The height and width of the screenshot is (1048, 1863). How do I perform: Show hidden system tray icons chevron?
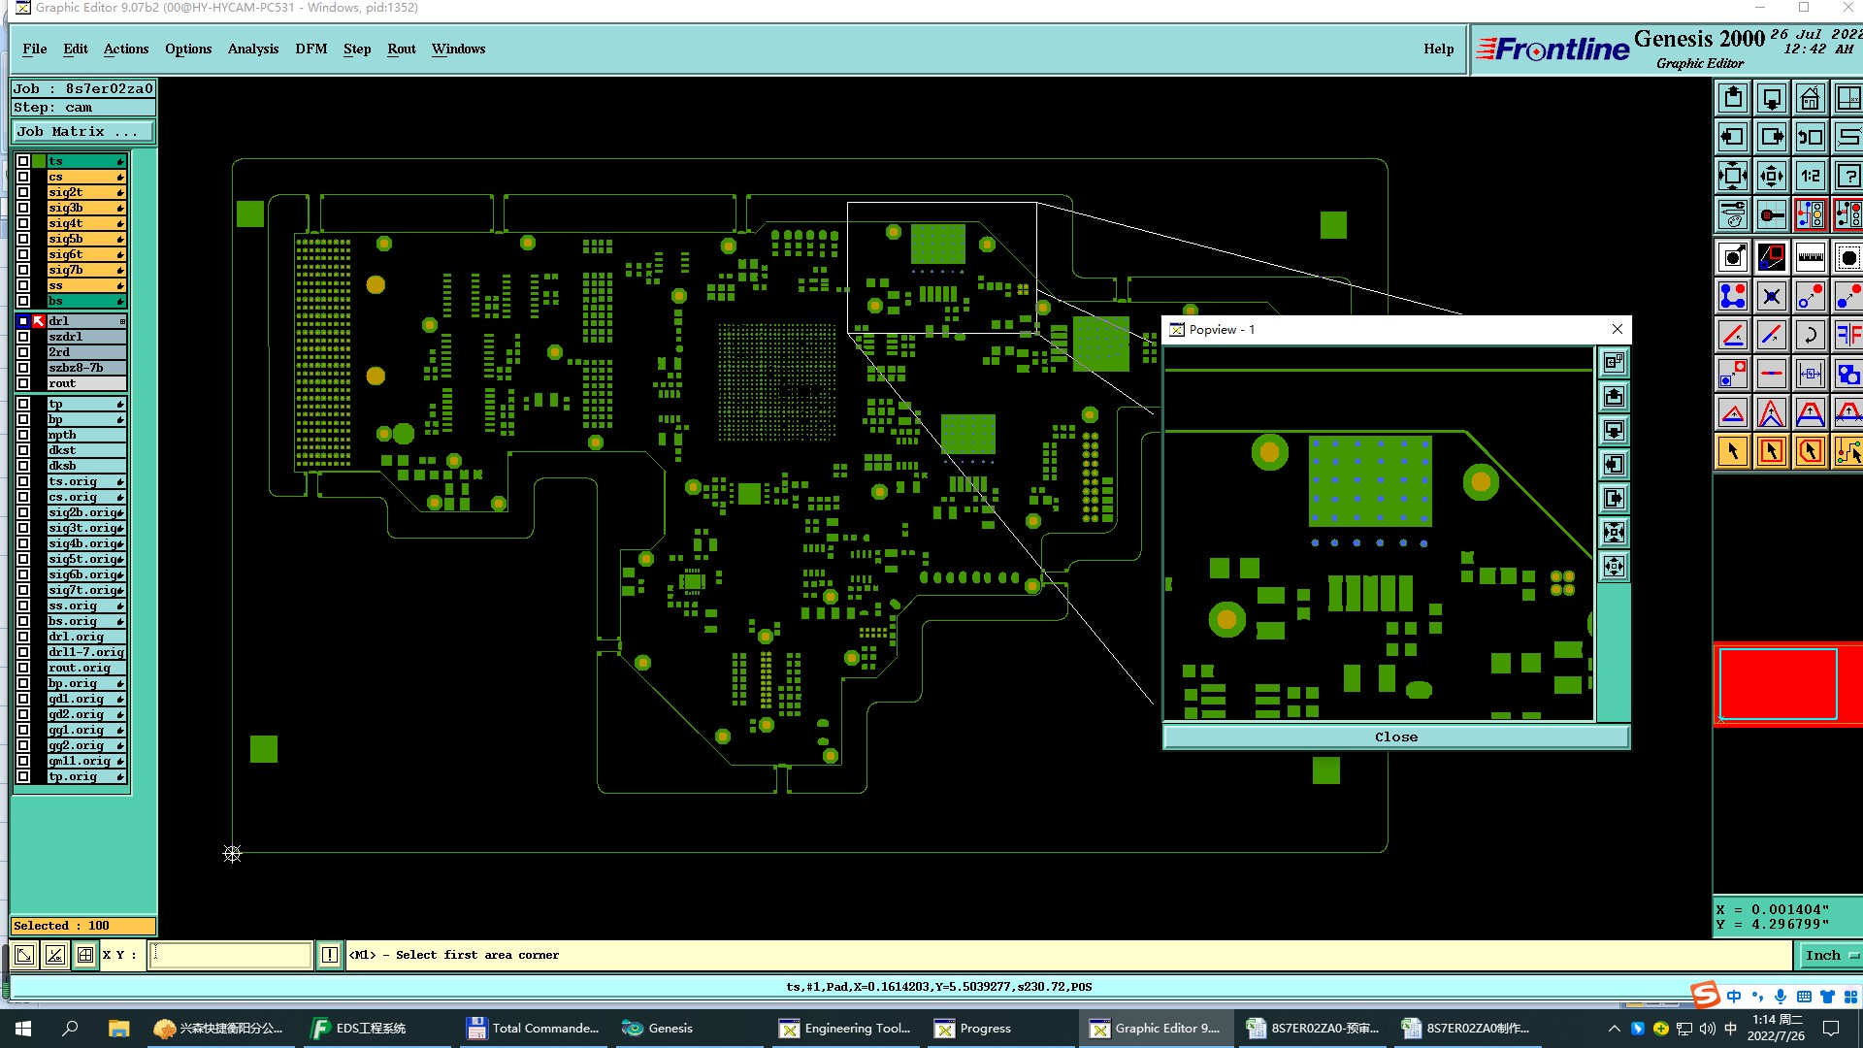click(x=1614, y=1029)
